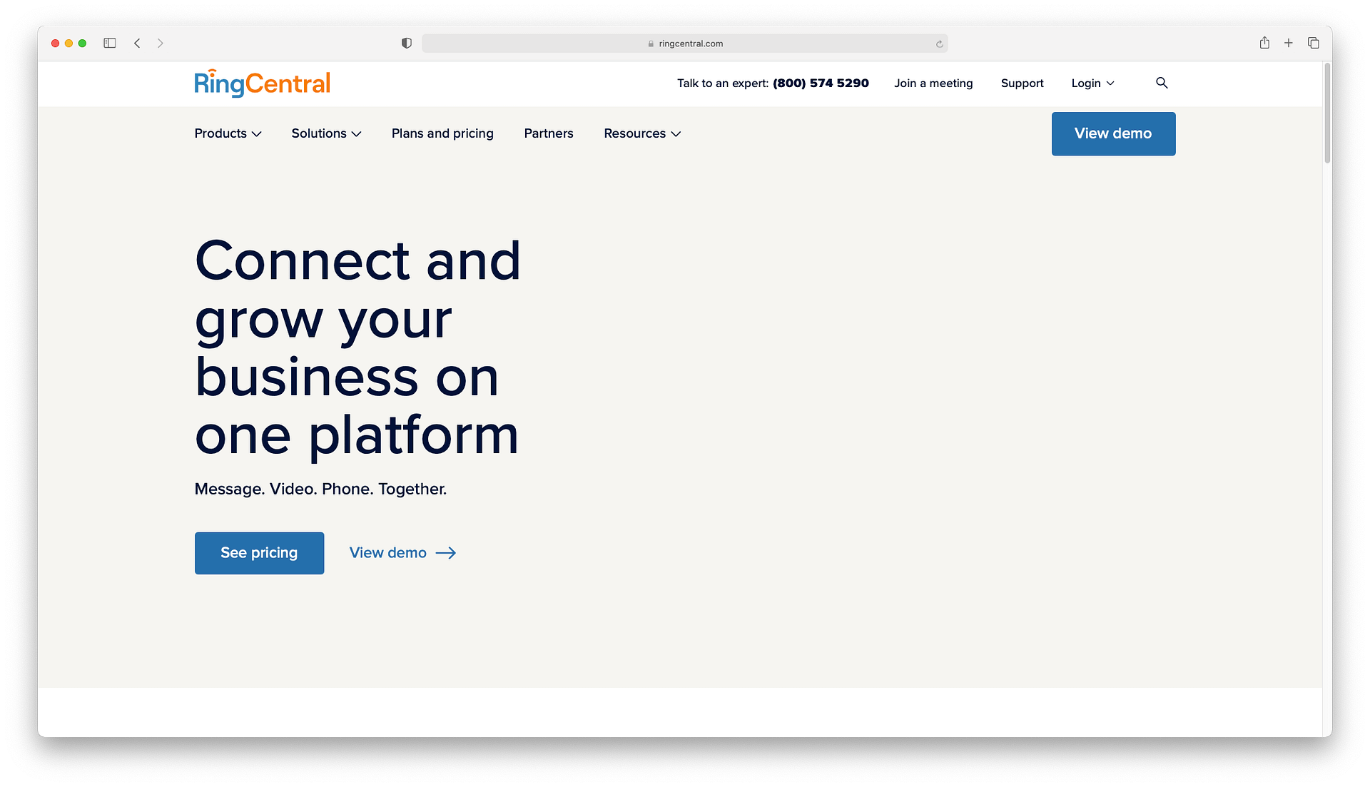The width and height of the screenshot is (1370, 787).
Task: Click the View demo button in the header
Action: click(1113, 133)
